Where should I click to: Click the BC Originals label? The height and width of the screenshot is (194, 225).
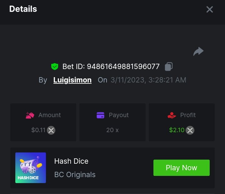click(75, 175)
